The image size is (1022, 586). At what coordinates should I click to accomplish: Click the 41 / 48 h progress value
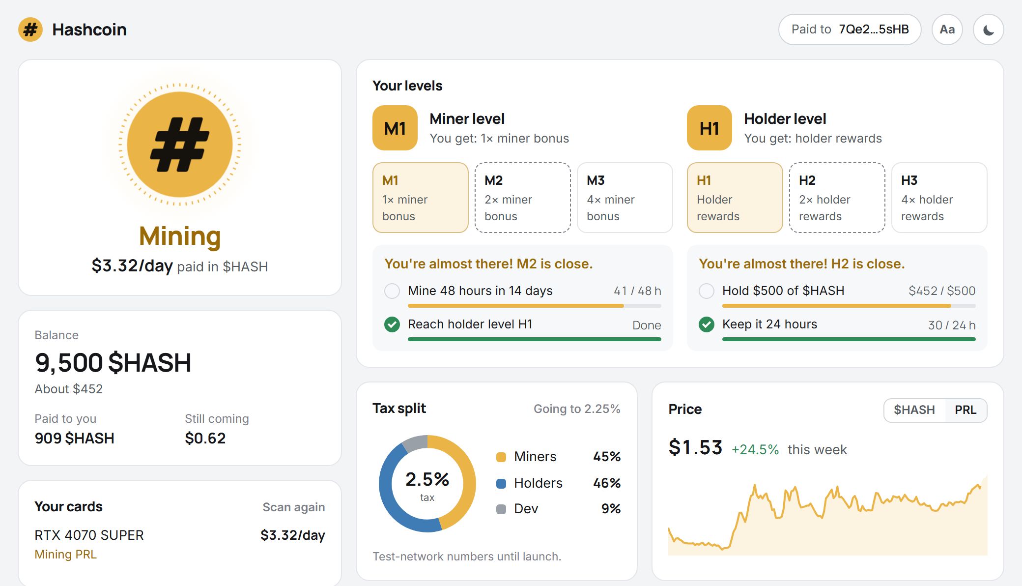[x=637, y=291]
